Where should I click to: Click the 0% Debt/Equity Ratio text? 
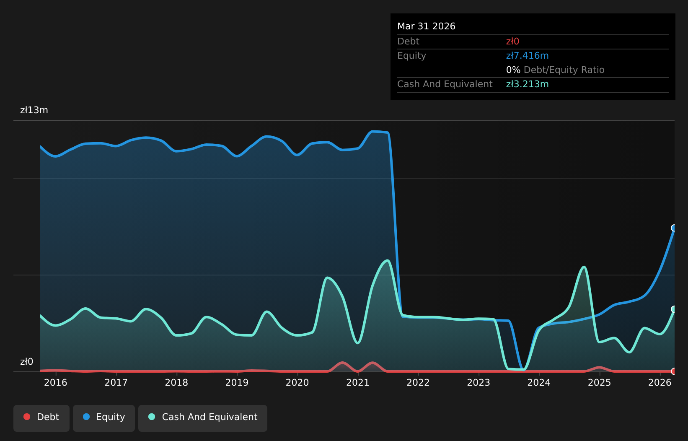coord(555,70)
